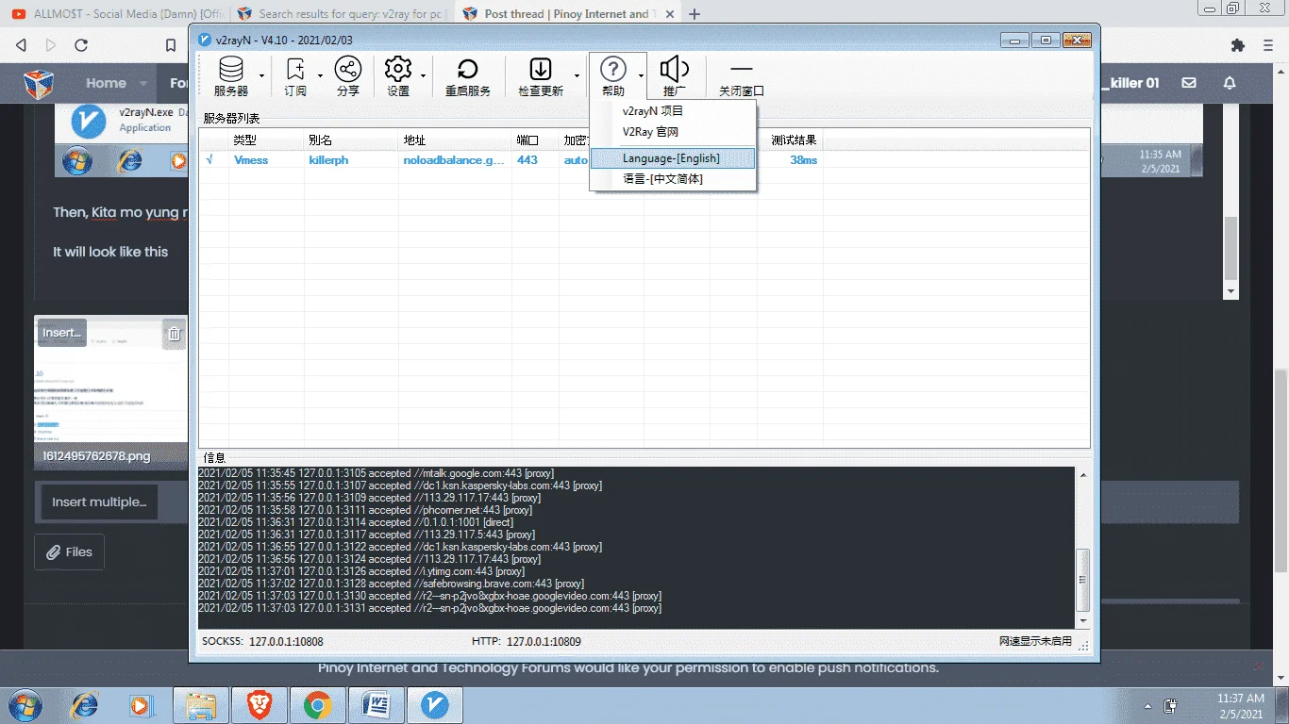Click the 端口 column header
Viewport: 1289px width, 724px height.
pos(536,140)
